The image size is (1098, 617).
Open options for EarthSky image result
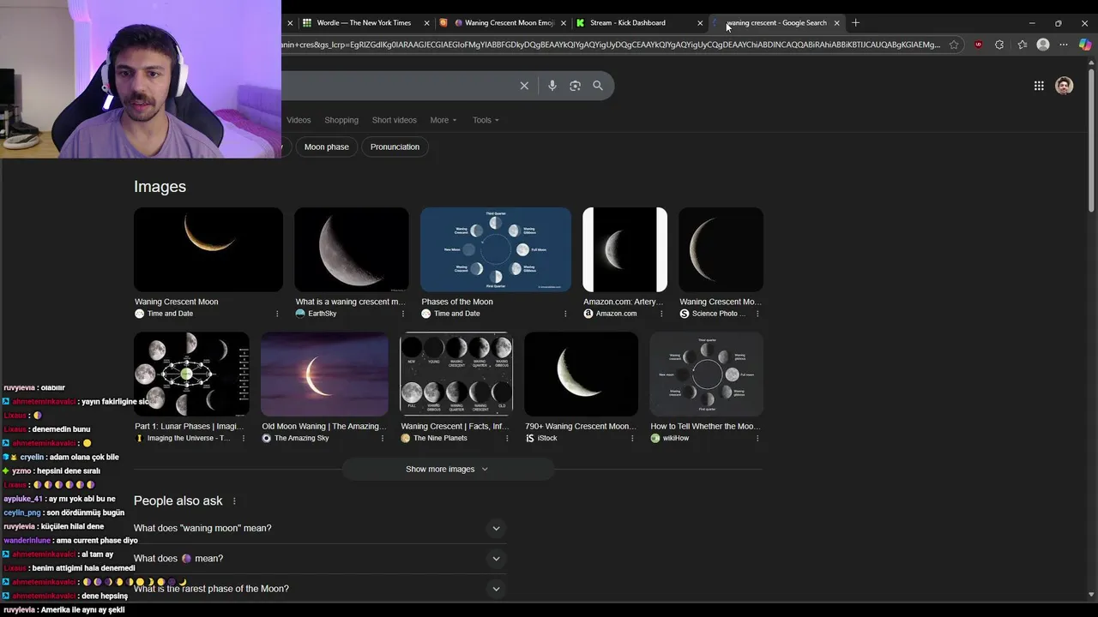(403, 314)
